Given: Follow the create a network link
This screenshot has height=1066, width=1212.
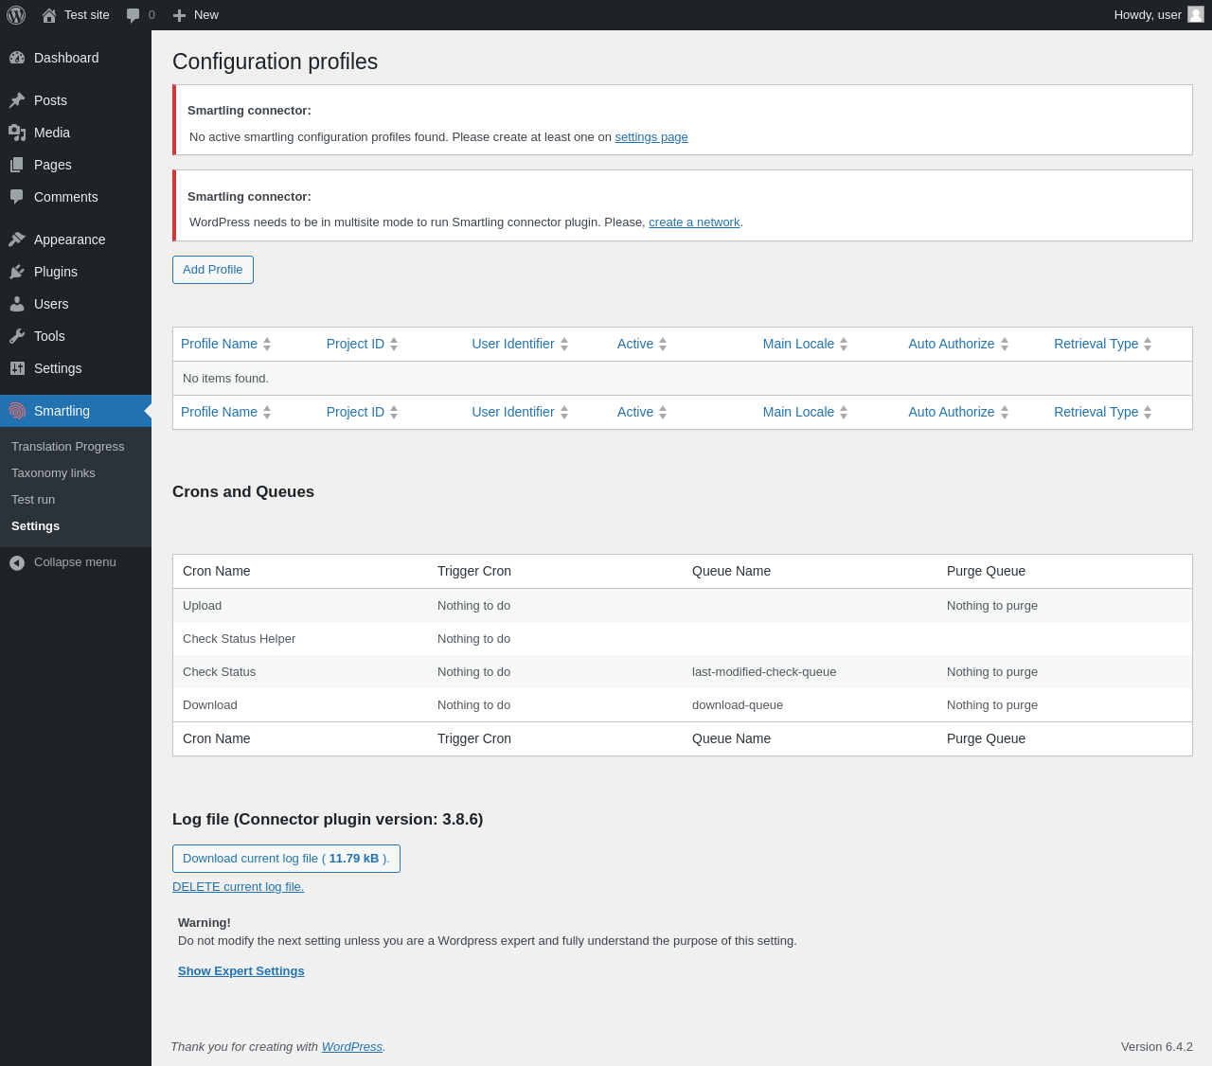Looking at the screenshot, I should pyautogui.click(x=694, y=222).
